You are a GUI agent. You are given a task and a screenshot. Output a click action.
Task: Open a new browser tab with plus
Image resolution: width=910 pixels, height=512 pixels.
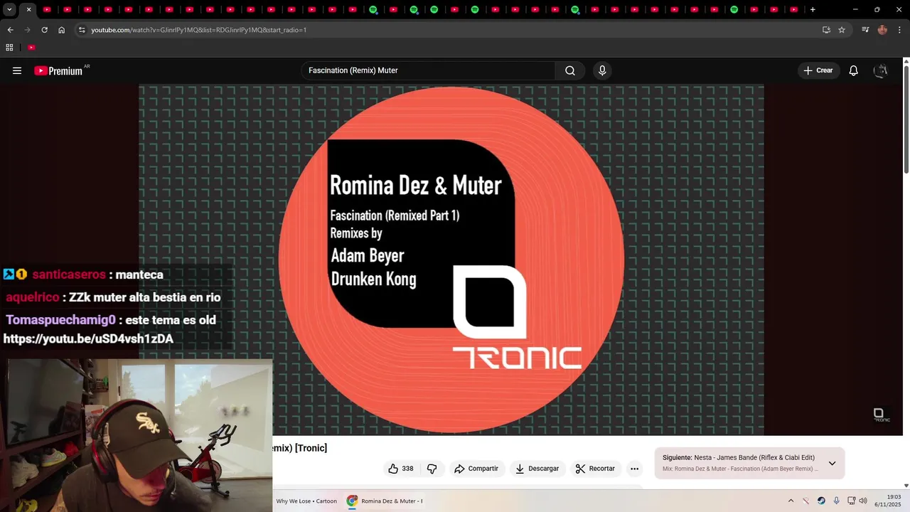click(x=813, y=9)
